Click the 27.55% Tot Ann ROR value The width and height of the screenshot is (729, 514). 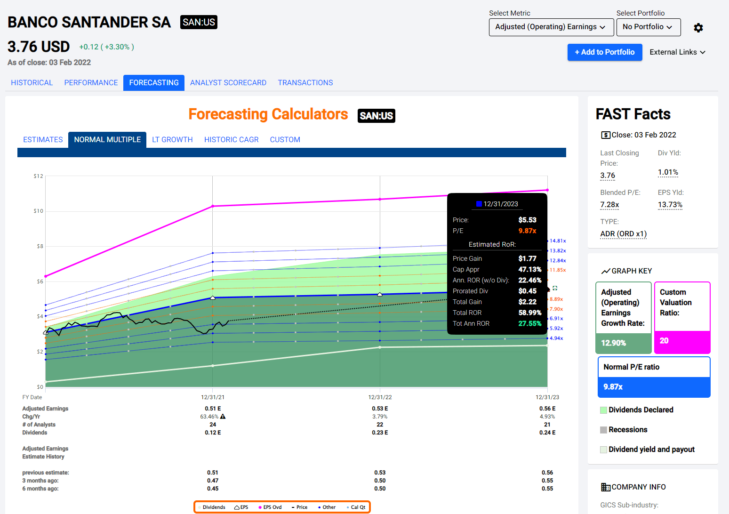coord(529,324)
